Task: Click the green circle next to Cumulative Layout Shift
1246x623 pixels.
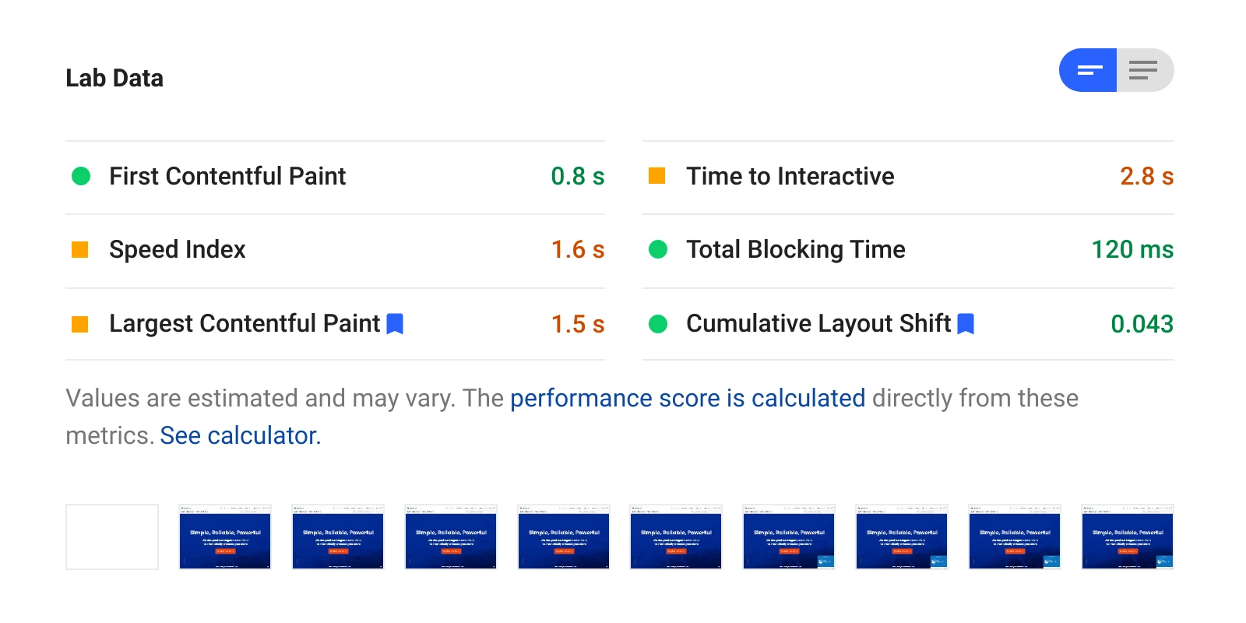Action: pyautogui.click(x=656, y=323)
